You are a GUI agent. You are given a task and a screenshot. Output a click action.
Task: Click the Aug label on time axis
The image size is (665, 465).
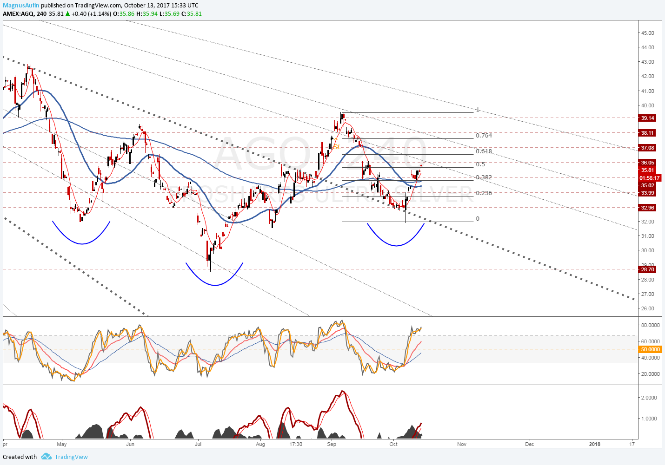pos(260,444)
